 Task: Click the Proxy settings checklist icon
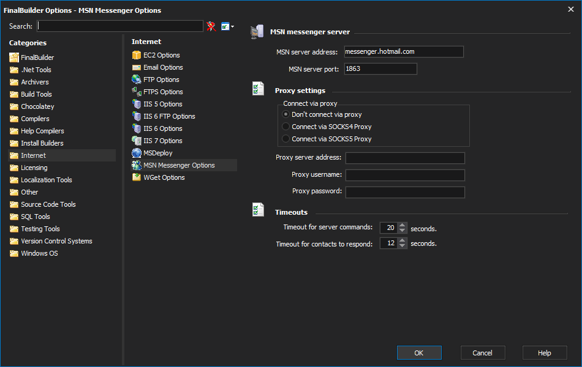coord(258,89)
